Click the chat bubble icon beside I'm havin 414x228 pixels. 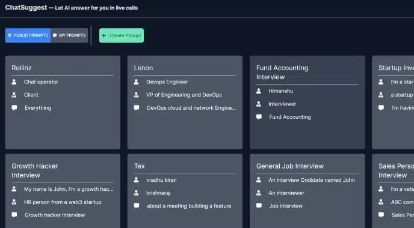coord(382,107)
